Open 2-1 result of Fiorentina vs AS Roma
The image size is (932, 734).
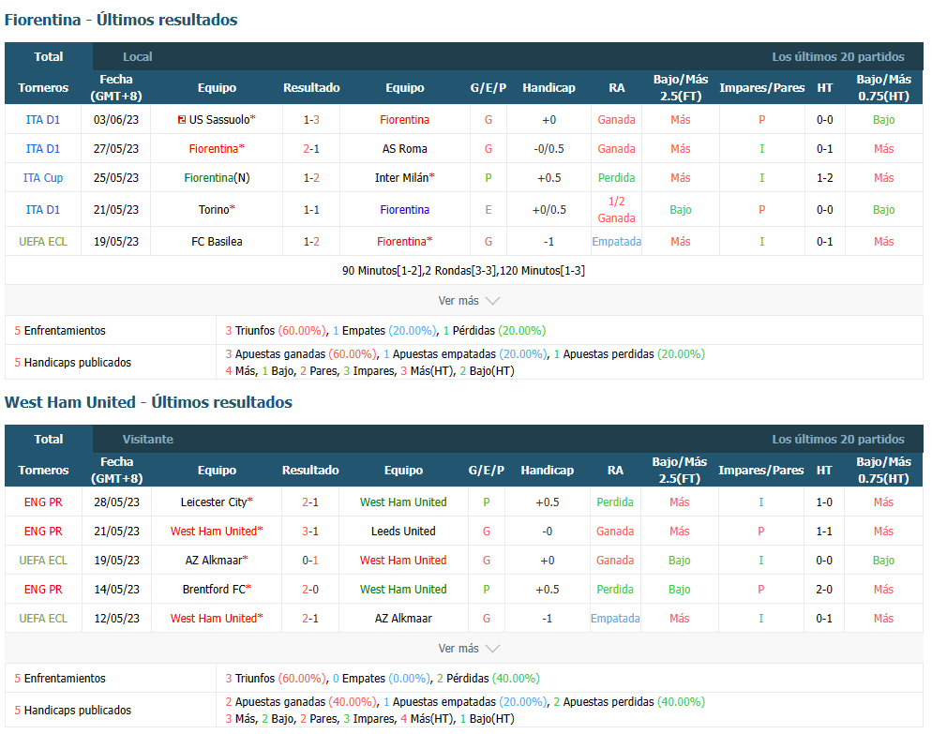(311, 149)
